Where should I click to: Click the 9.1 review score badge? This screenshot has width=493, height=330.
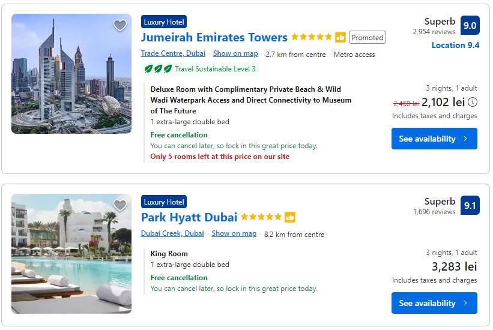pos(470,206)
